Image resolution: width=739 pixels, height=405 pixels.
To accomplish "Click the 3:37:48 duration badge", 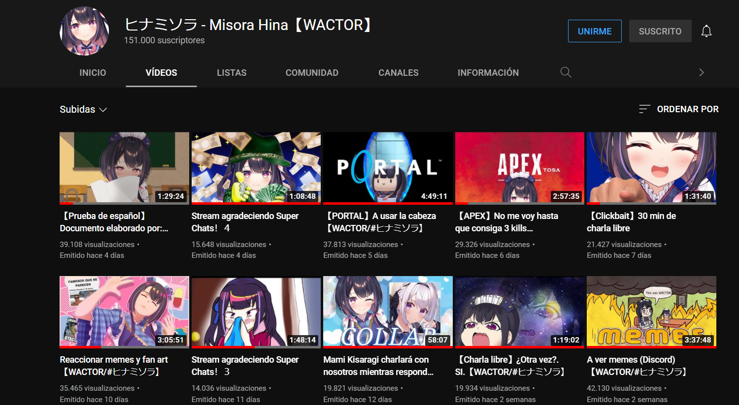I will (698, 340).
